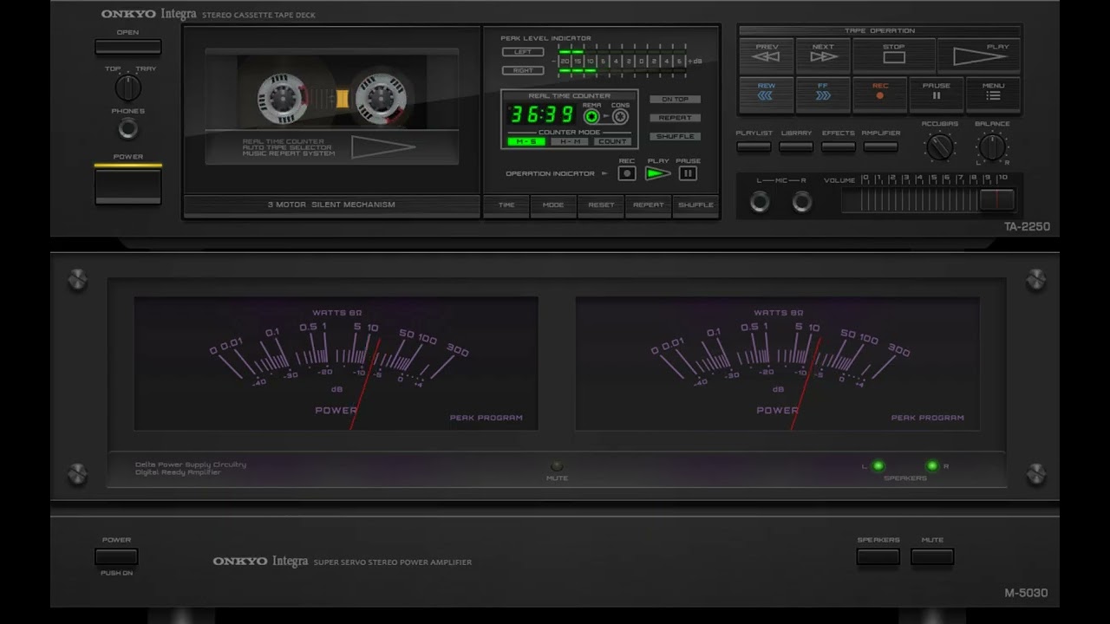Switch off the cassette deck POWER button
The height and width of the screenshot is (624, 1110).
pyautogui.click(x=127, y=185)
